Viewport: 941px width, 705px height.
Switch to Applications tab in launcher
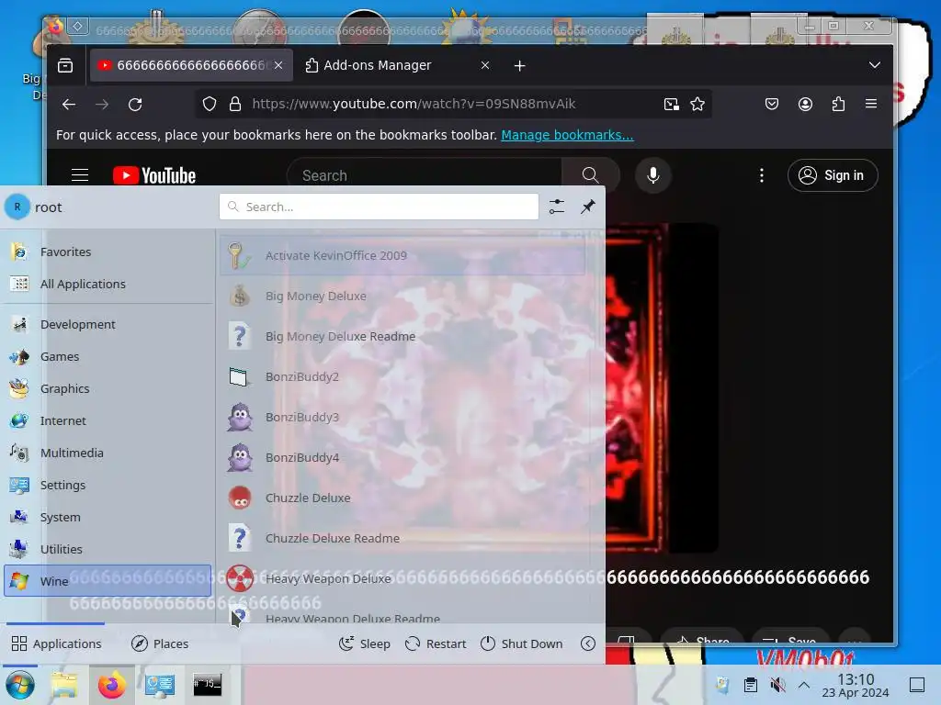pyautogui.click(x=56, y=643)
